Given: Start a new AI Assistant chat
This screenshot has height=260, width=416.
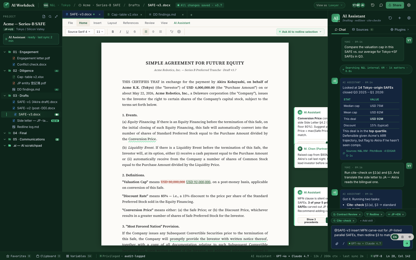Looking at the screenshot, I should pos(399,18).
